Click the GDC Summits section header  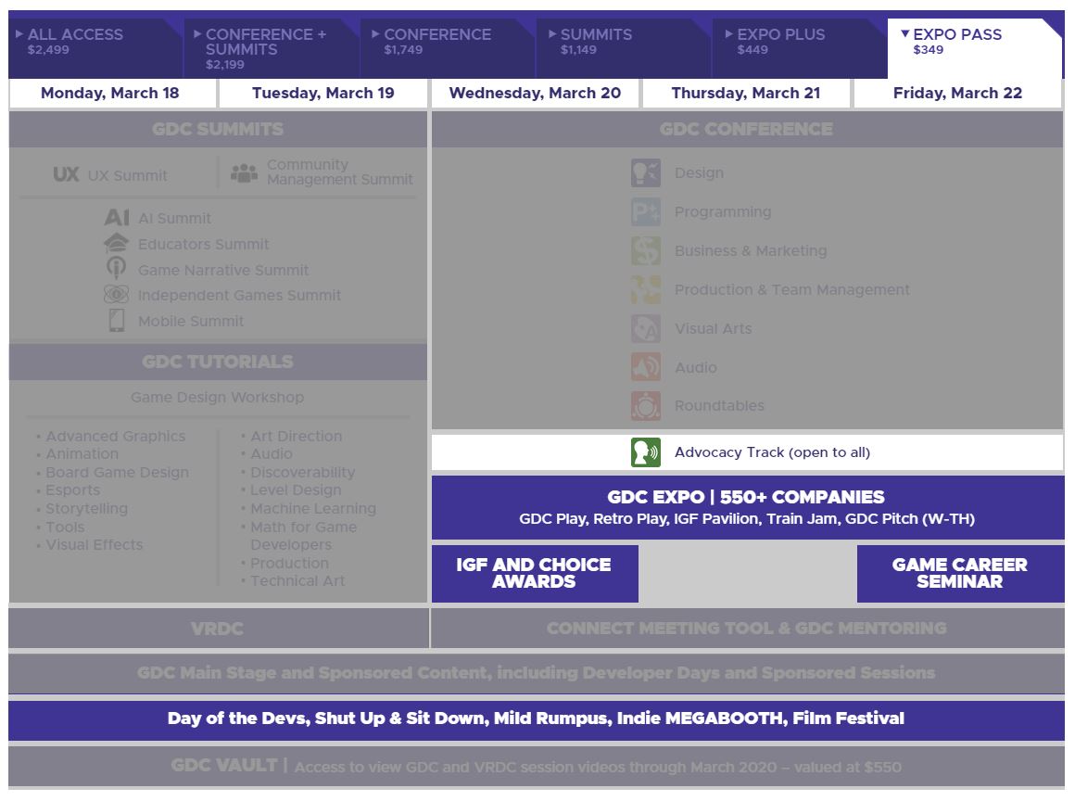(218, 129)
